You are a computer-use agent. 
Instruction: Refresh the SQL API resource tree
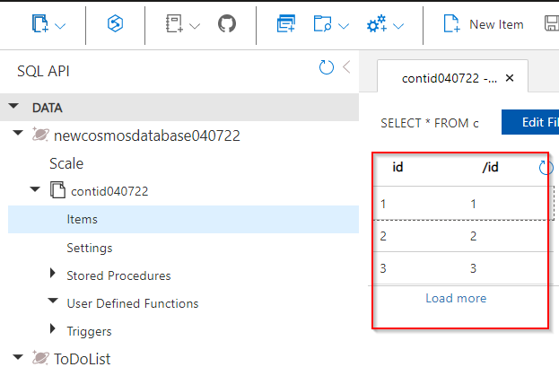click(327, 68)
